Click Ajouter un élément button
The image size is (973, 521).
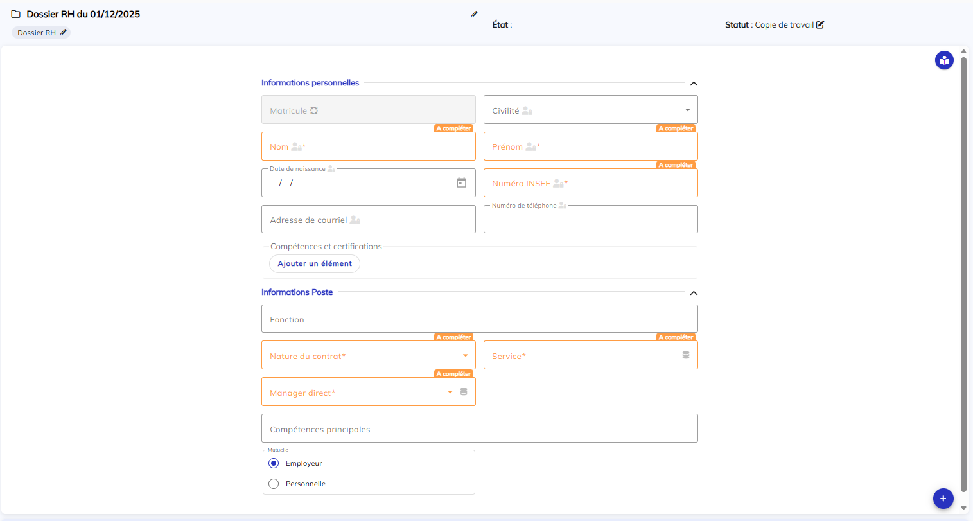tap(315, 263)
